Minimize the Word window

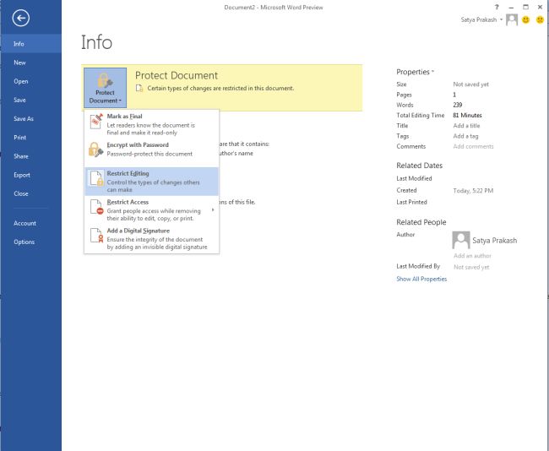[x=511, y=7]
